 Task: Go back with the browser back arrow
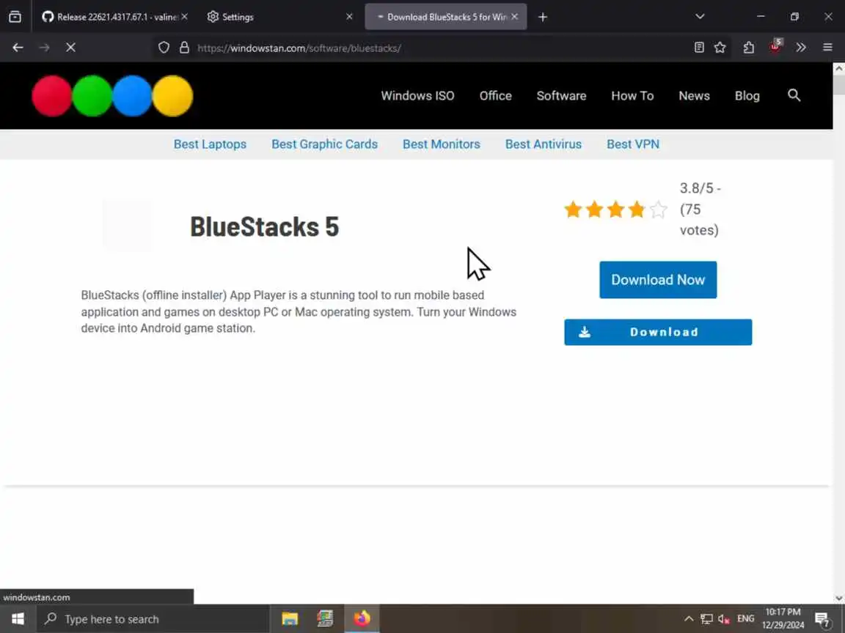(18, 48)
